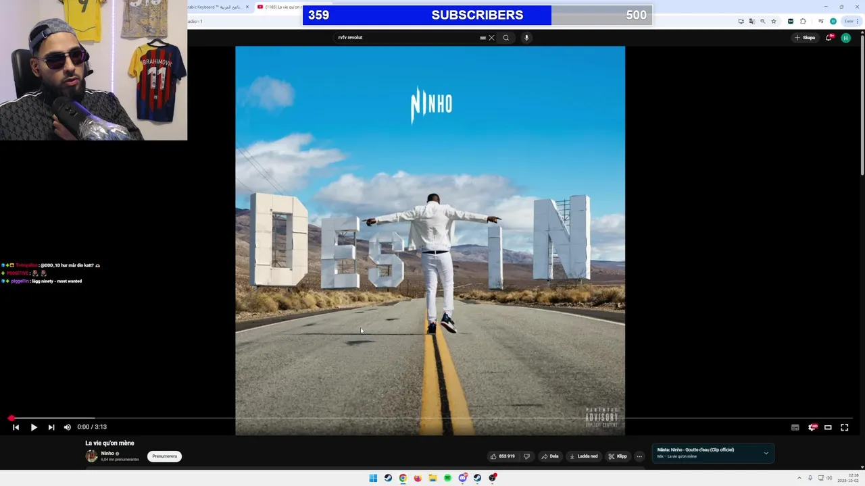Skip to next video in player
Image resolution: width=865 pixels, height=486 pixels.
point(51,427)
